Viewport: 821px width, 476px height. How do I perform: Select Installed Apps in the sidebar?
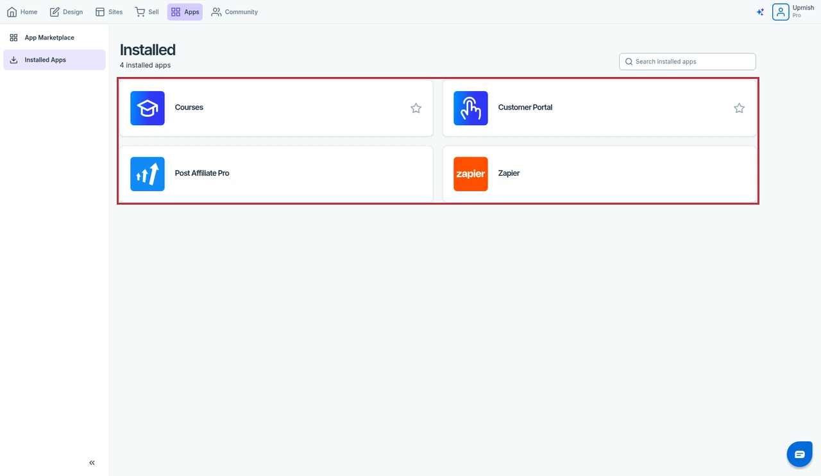pos(55,60)
